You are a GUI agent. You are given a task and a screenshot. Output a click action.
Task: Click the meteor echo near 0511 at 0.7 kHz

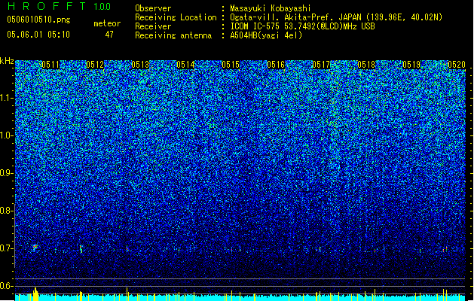tap(35, 248)
